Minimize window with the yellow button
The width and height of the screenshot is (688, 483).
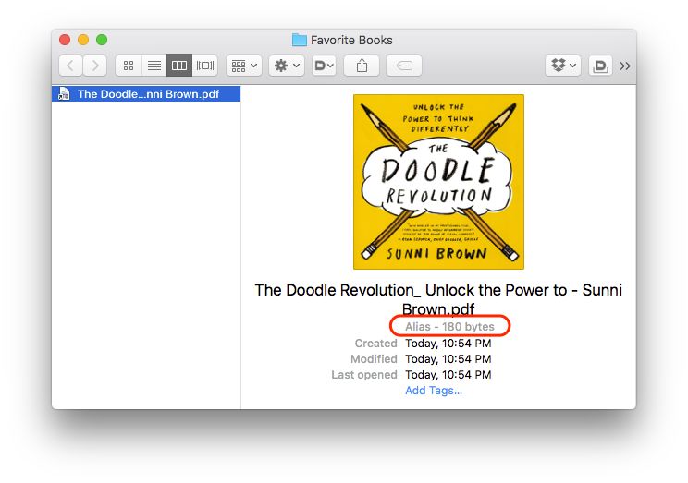point(83,40)
